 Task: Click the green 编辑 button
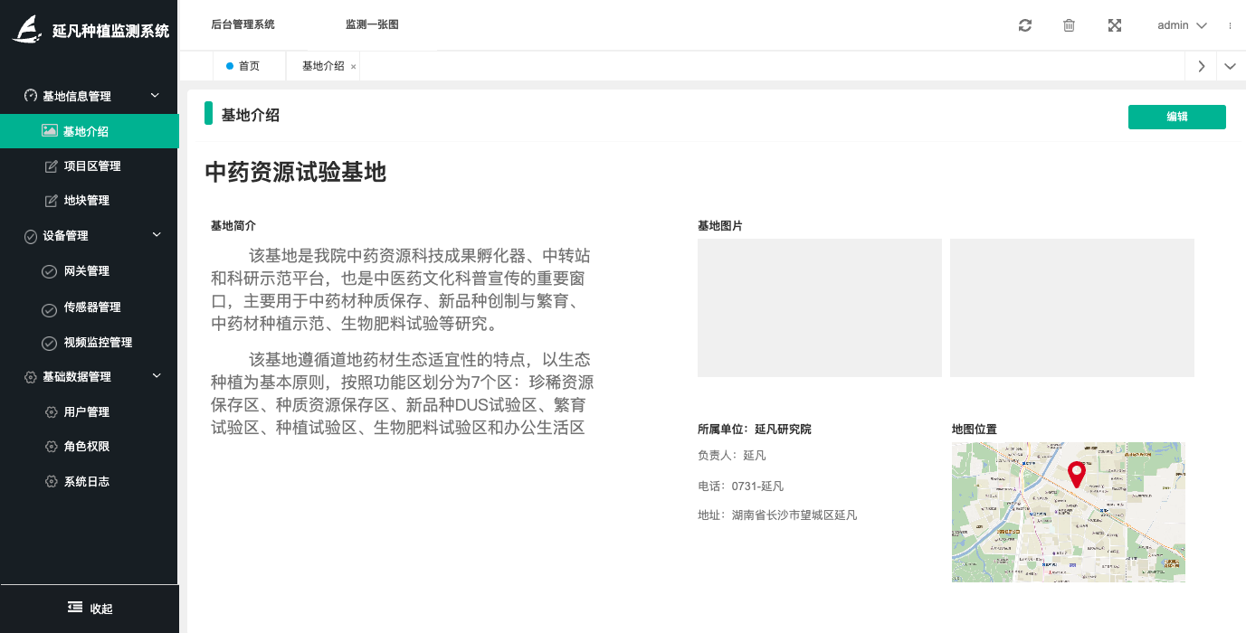coord(1176,117)
